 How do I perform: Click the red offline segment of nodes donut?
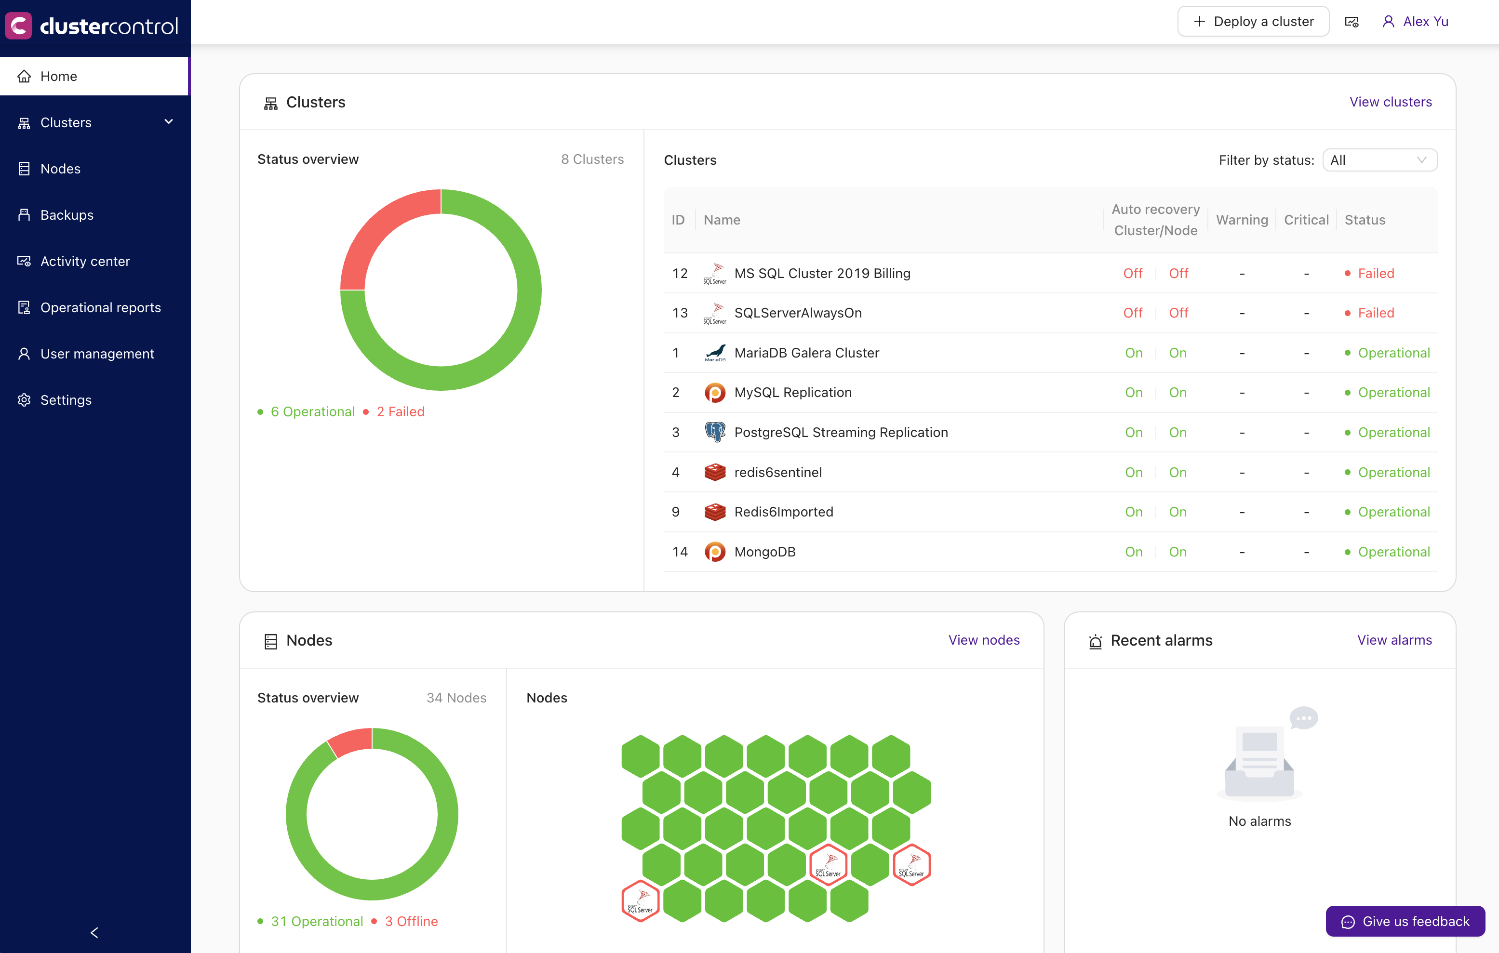352,742
